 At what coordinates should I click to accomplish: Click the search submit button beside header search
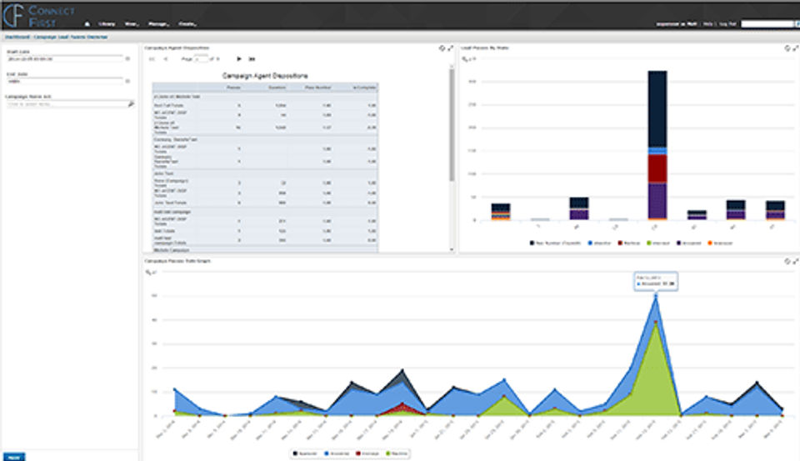[797, 24]
